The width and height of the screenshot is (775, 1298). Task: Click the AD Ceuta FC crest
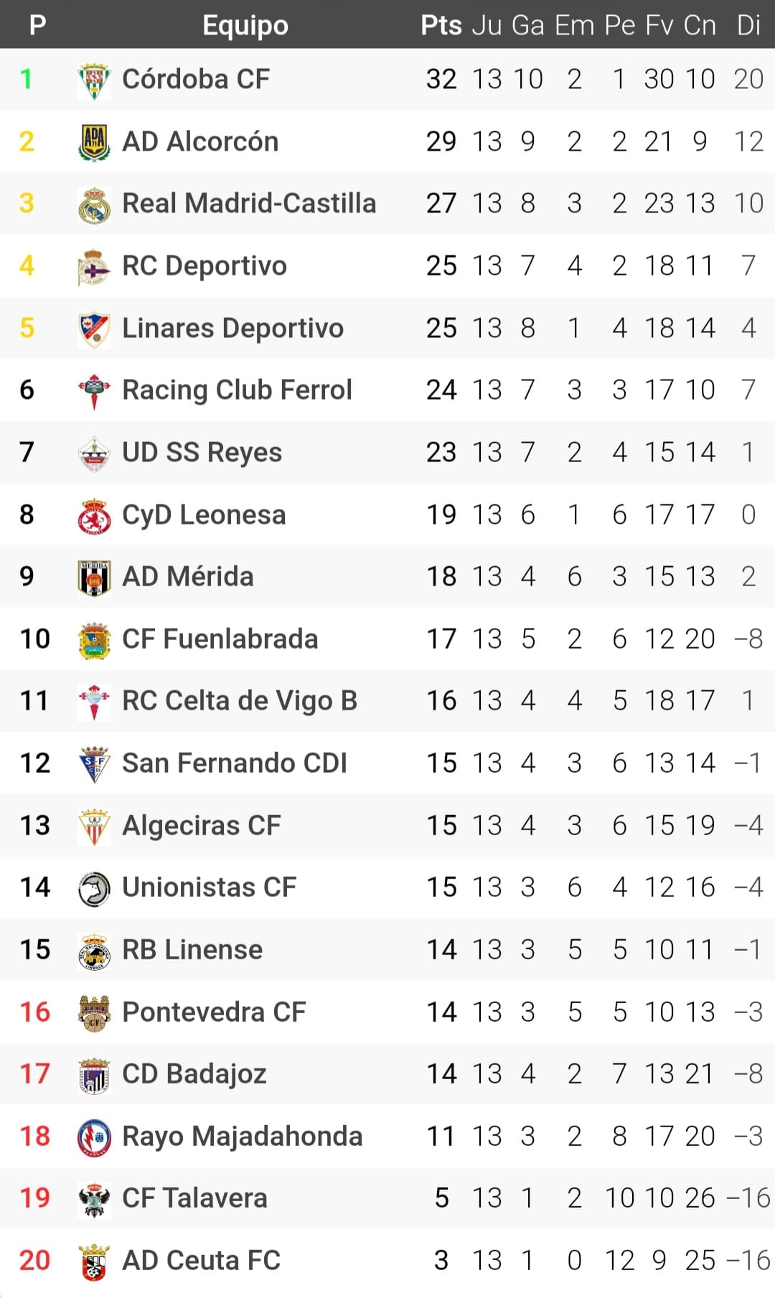coord(94,1261)
